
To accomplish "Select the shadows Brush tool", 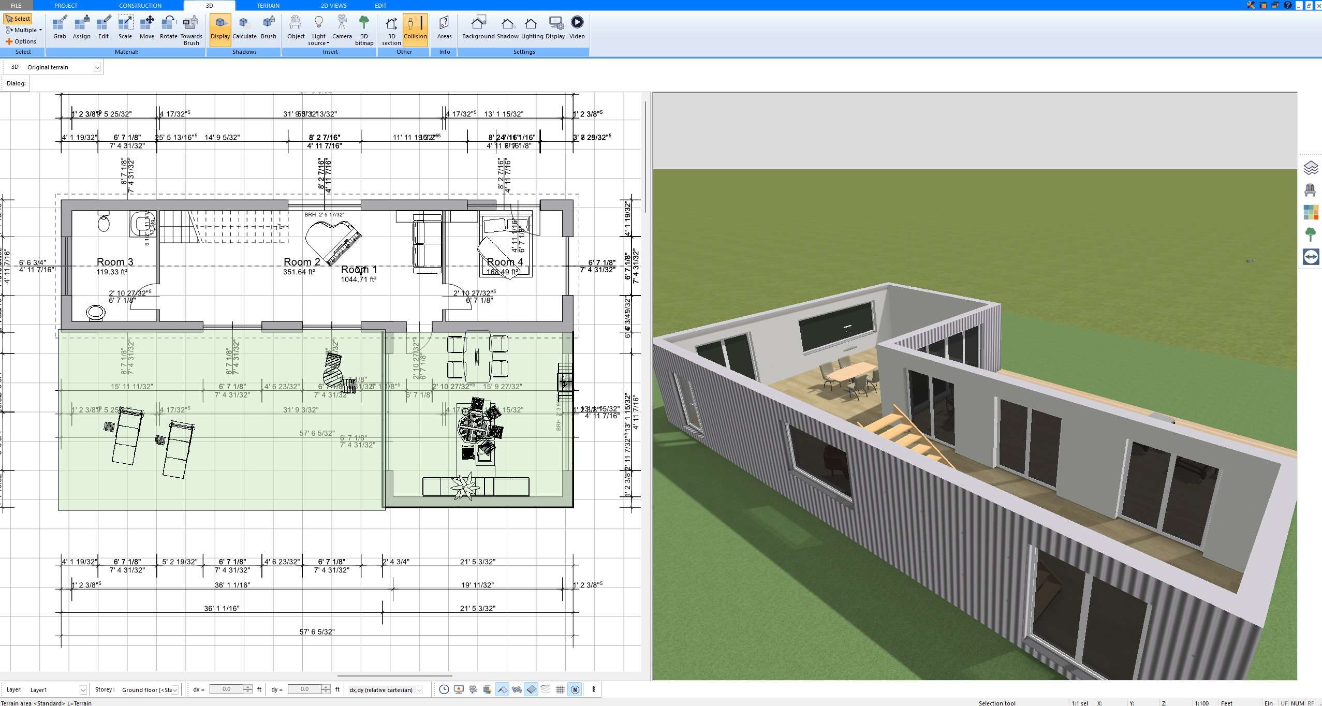I will click(268, 27).
